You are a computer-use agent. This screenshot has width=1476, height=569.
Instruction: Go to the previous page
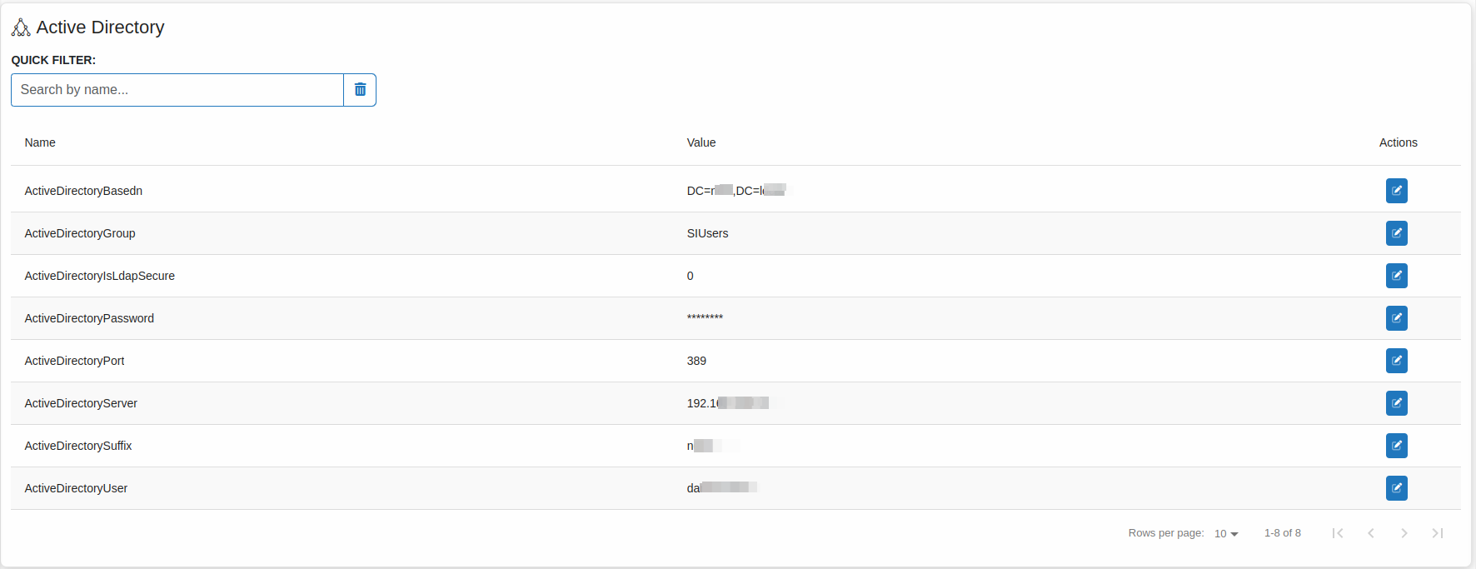(x=1371, y=533)
